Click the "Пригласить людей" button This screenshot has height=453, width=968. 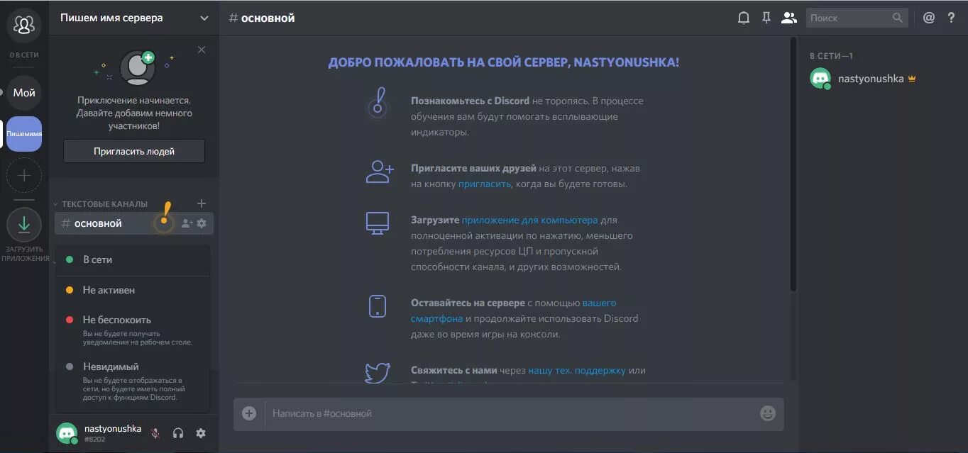click(134, 151)
